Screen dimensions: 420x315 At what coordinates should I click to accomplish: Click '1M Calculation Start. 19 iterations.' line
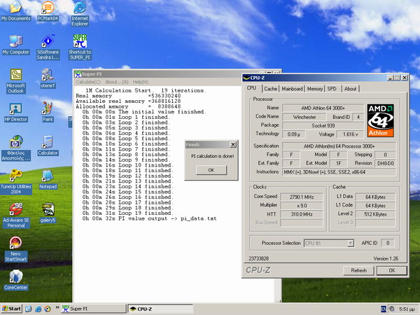146,90
